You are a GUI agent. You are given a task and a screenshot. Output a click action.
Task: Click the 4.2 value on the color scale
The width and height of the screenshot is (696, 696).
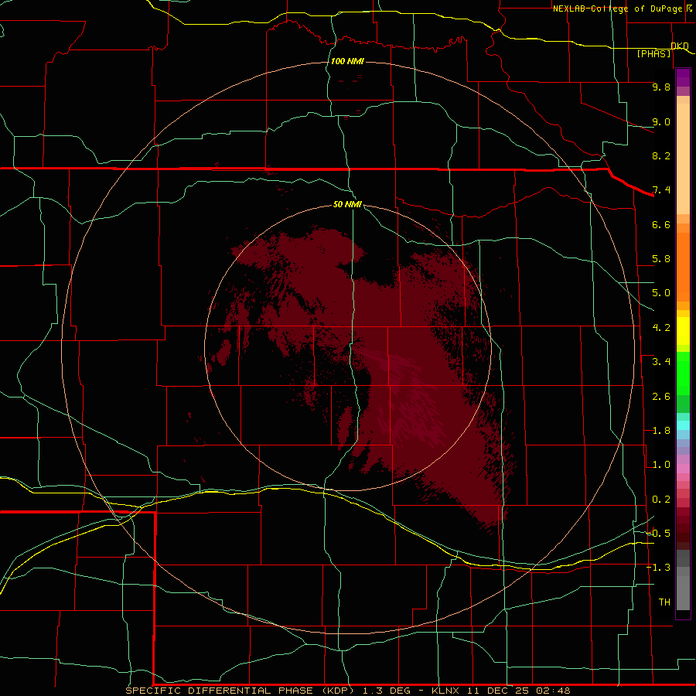point(661,328)
